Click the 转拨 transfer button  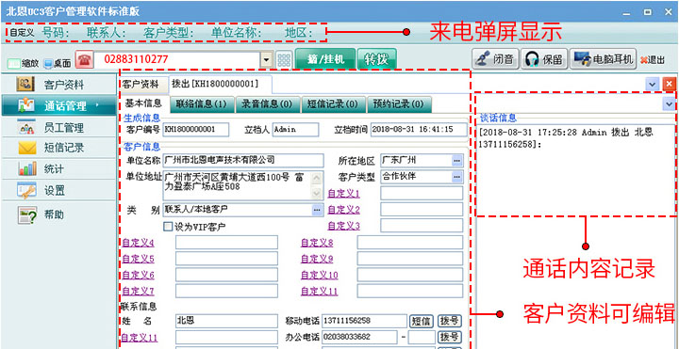click(376, 59)
